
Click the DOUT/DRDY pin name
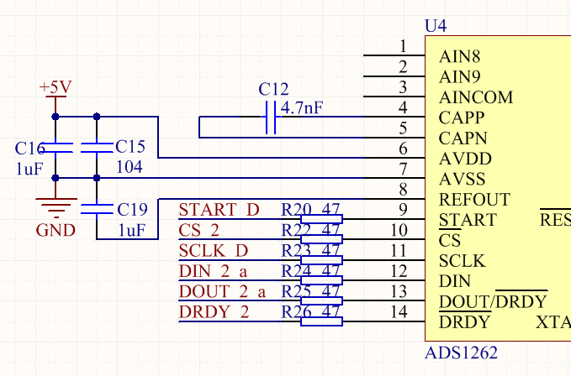(493, 301)
